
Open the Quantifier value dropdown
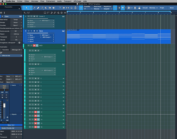coord(88,9)
